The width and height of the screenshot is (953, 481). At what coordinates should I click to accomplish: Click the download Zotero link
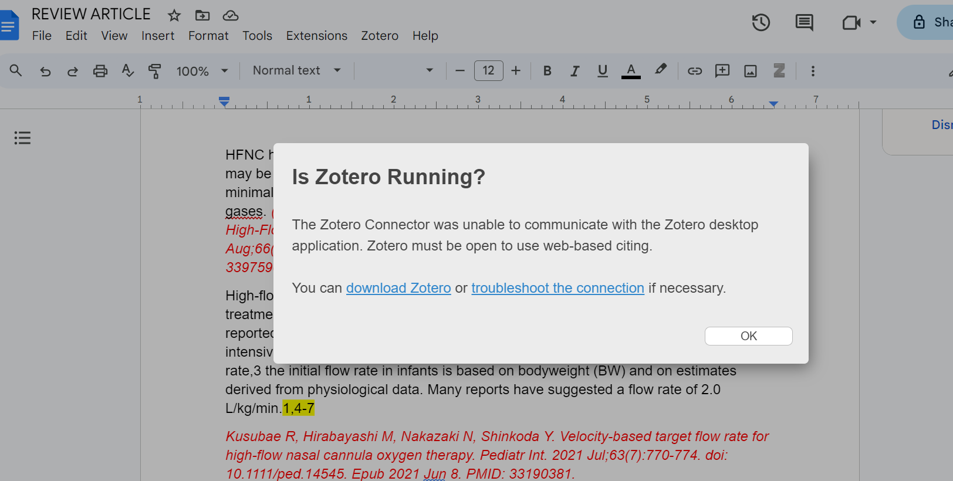[x=398, y=288]
